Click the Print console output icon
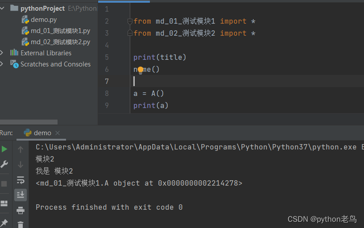Image resolution: width=364 pixels, height=228 pixels. click(x=21, y=210)
